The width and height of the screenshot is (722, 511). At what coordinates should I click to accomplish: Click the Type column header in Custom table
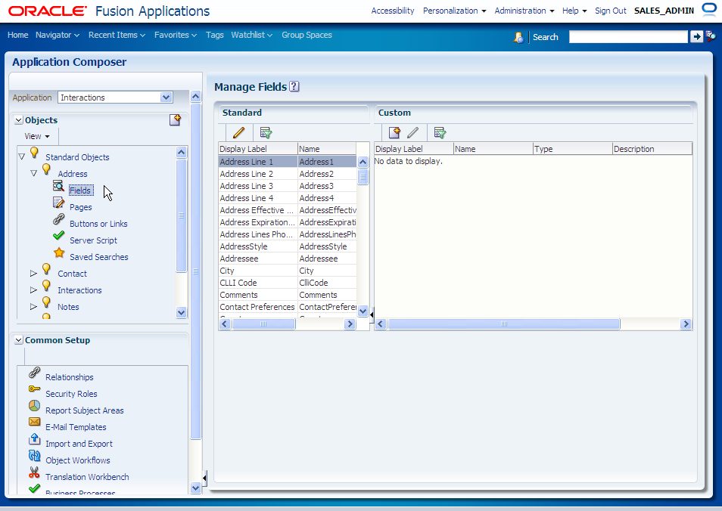(572, 149)
